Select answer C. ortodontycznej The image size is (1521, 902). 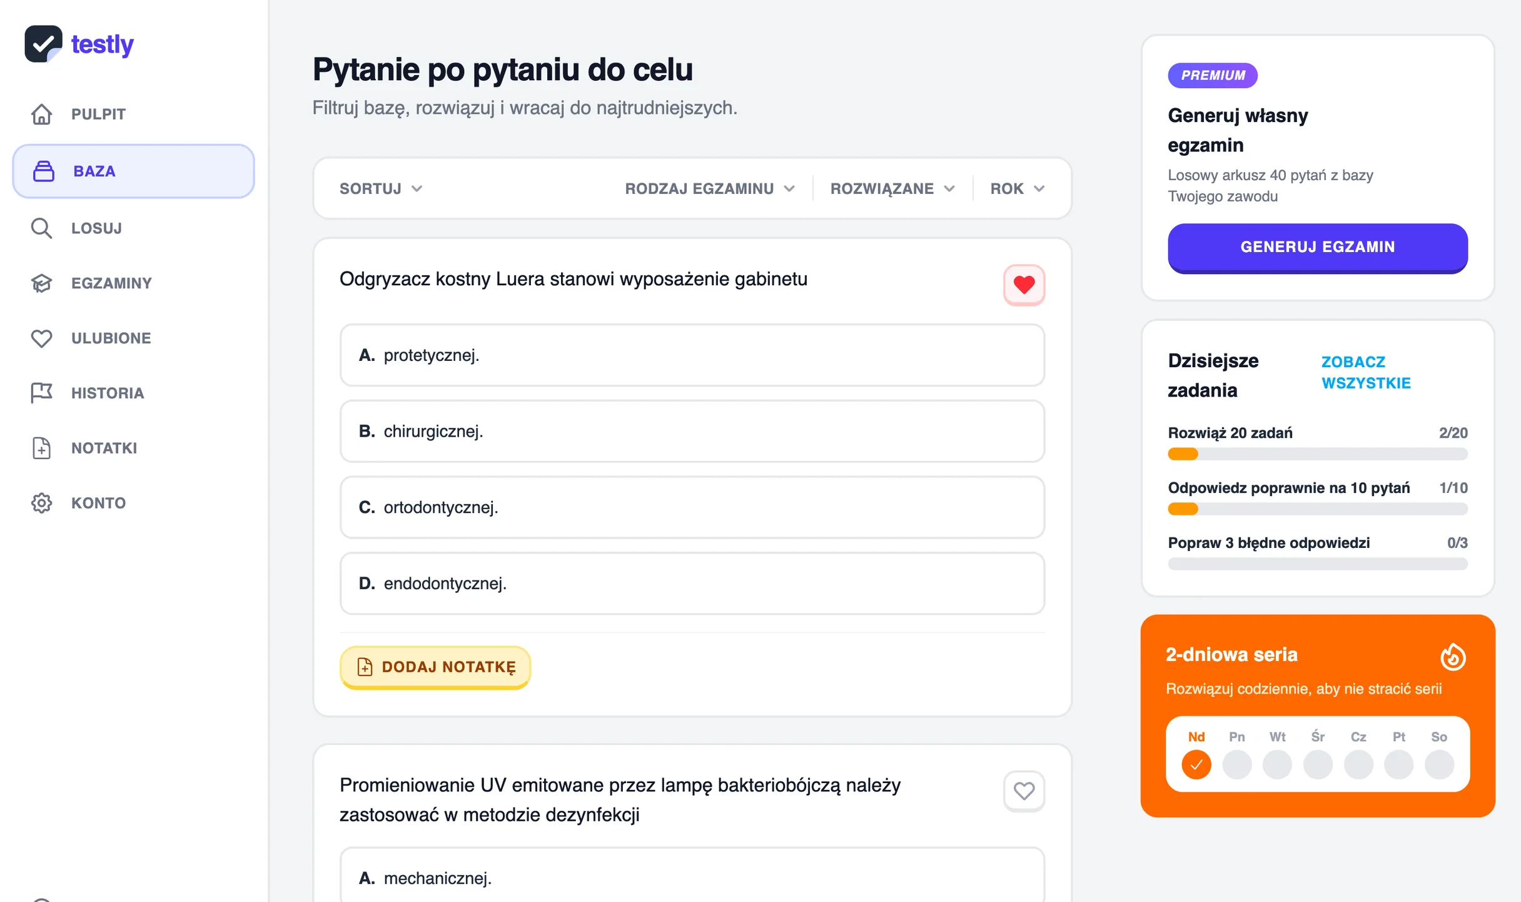point(692,507)
